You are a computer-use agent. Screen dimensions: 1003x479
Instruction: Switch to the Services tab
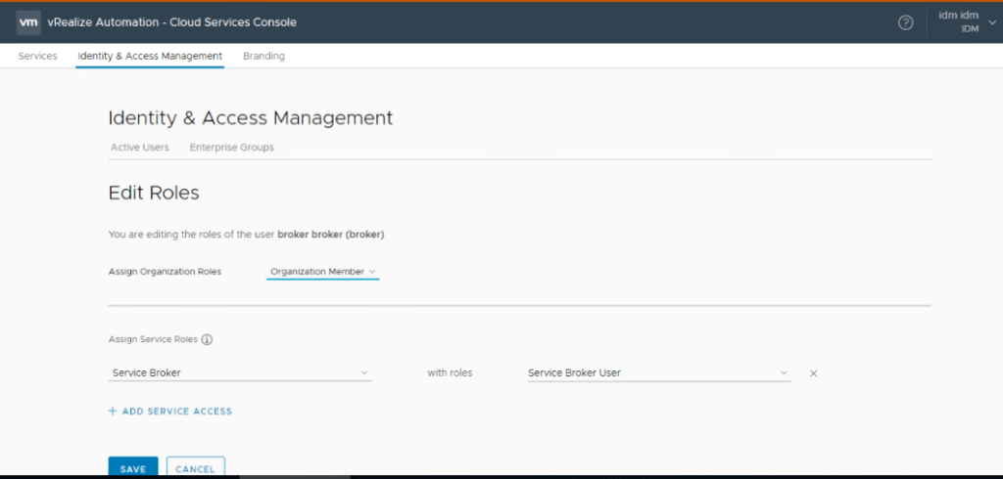click(37, 57)
